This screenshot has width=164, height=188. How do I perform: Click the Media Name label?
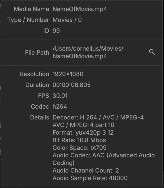(31, 9)
